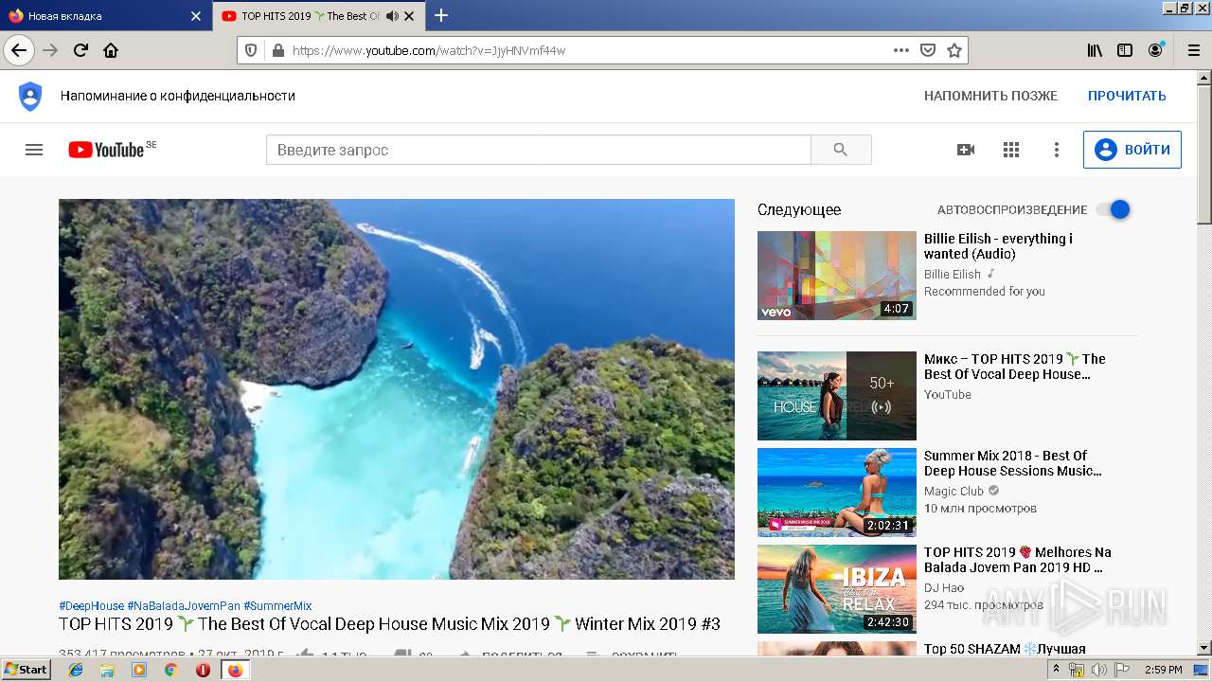This screenshot has height=682, width=1212.
Task: Open Summer Mix 2018 video thumbnail
Action: pyautogui.click(x=837, y=493)
